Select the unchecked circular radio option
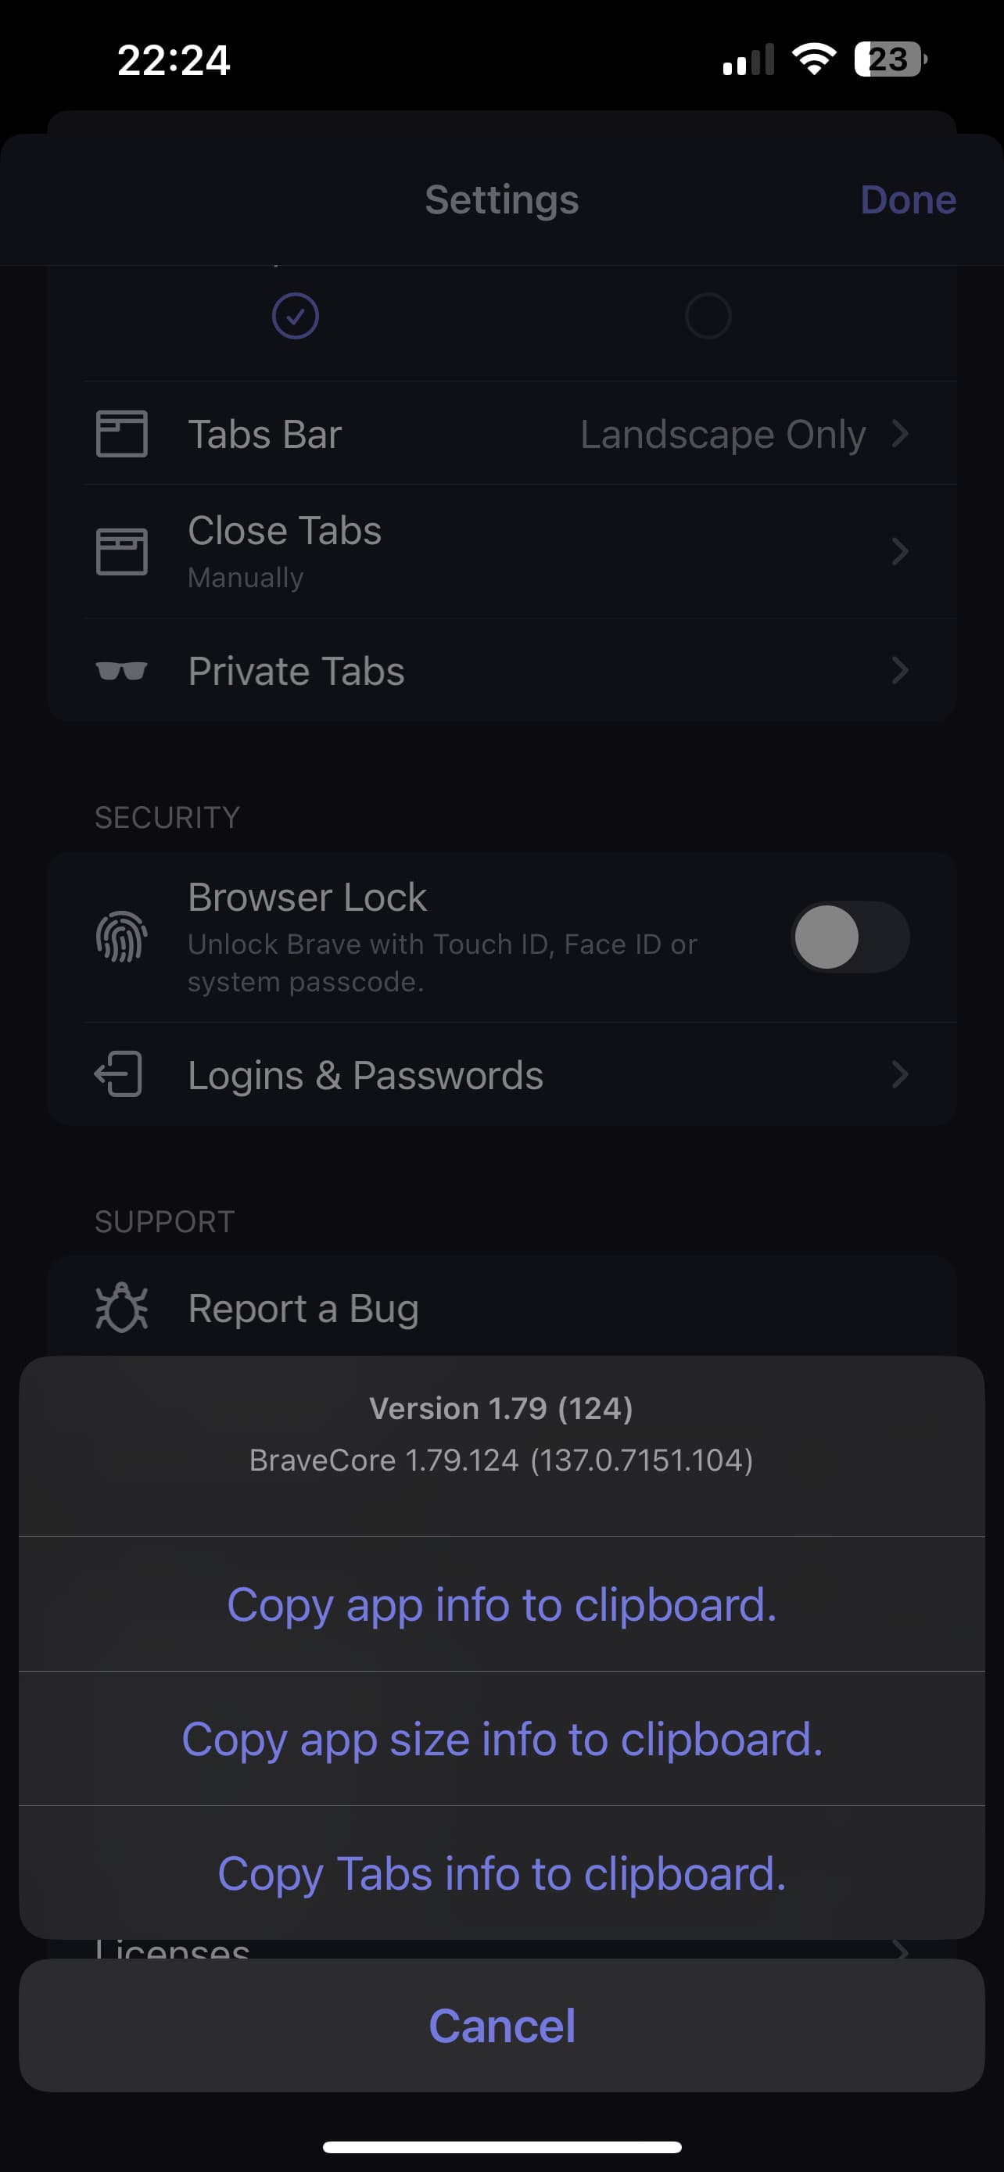 pyautogui.click(x=708, y=316)
